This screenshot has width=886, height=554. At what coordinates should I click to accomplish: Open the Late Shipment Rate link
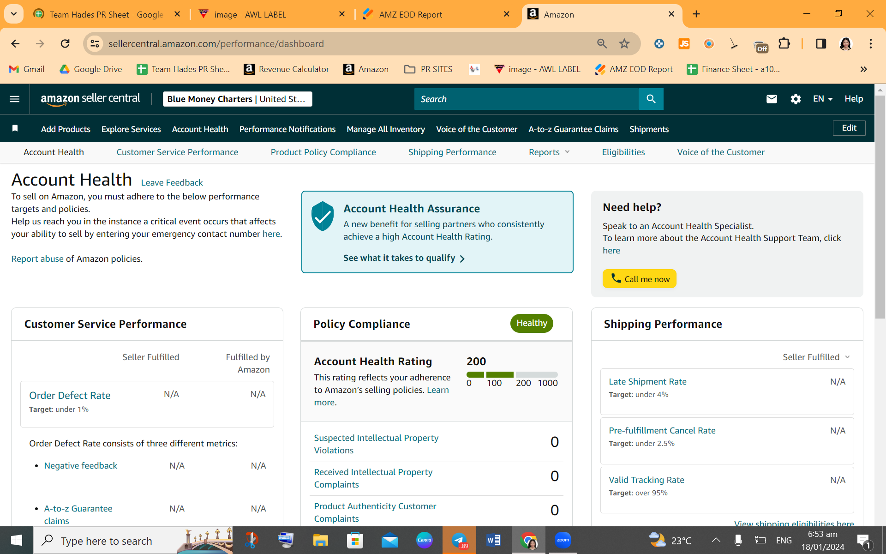[647, 381]
